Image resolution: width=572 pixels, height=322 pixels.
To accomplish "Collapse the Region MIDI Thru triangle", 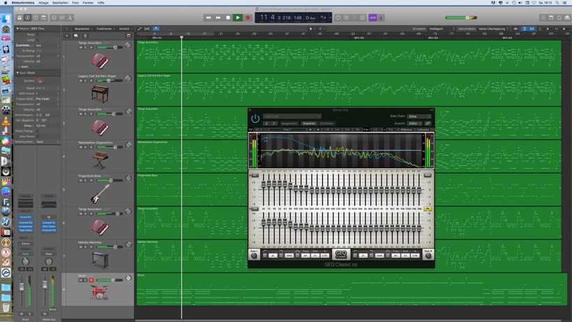I will [17, 28].
